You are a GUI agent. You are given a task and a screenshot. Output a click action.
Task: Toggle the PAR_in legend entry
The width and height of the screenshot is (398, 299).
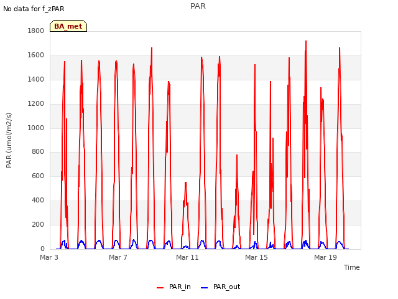click(174, 287)
